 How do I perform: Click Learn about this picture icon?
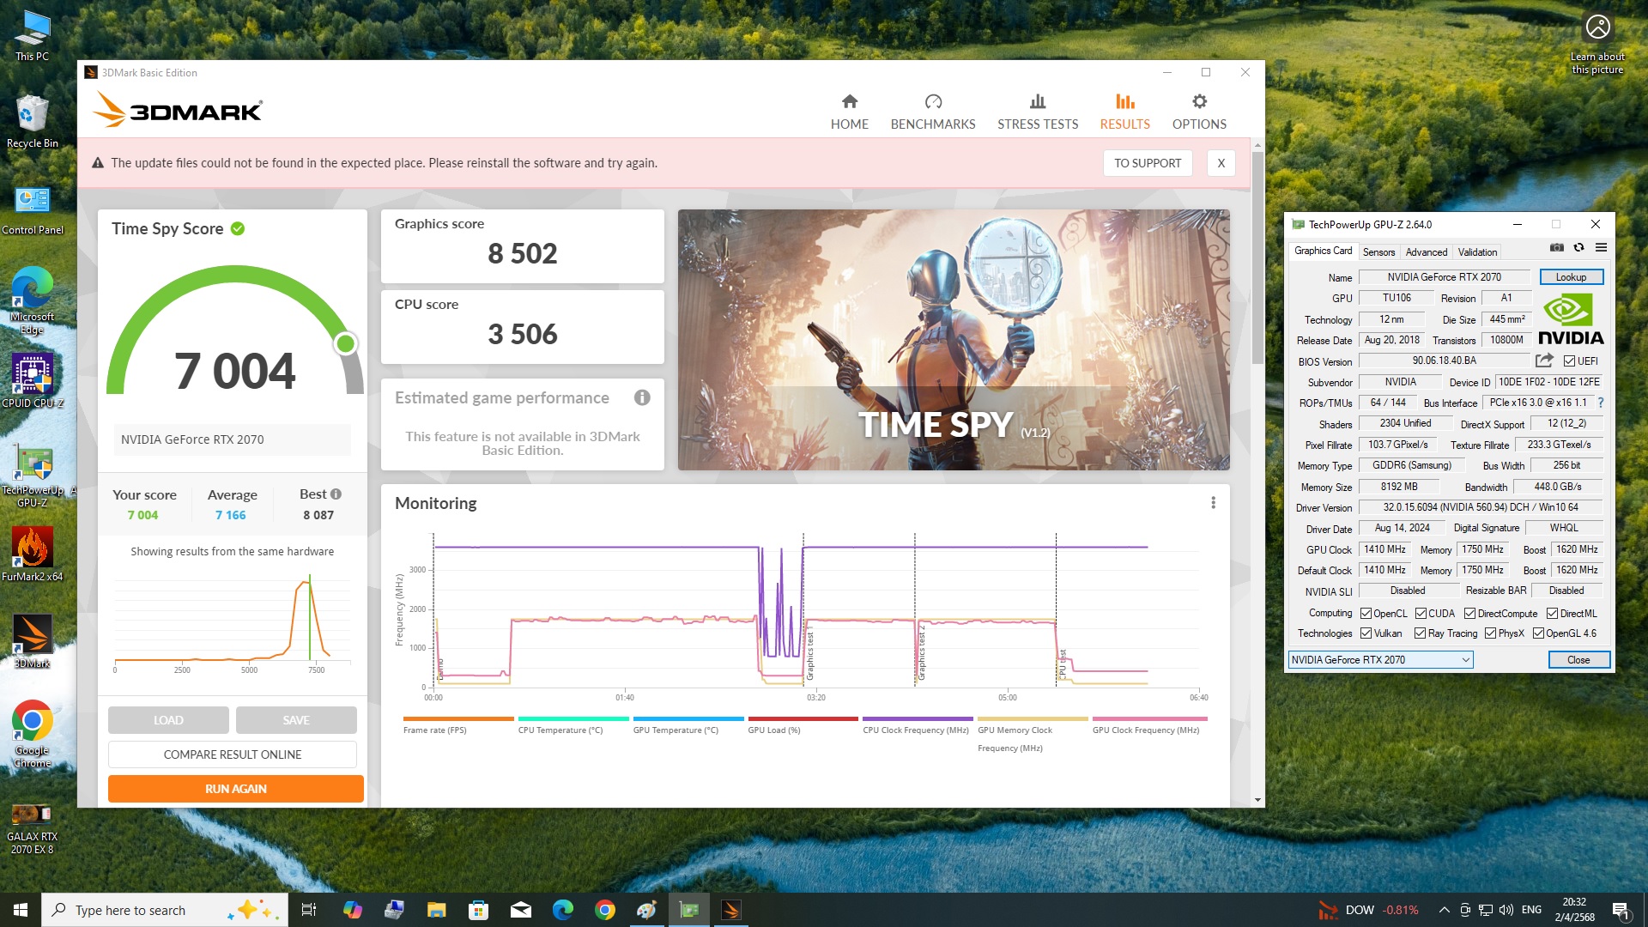(1597, 44)
